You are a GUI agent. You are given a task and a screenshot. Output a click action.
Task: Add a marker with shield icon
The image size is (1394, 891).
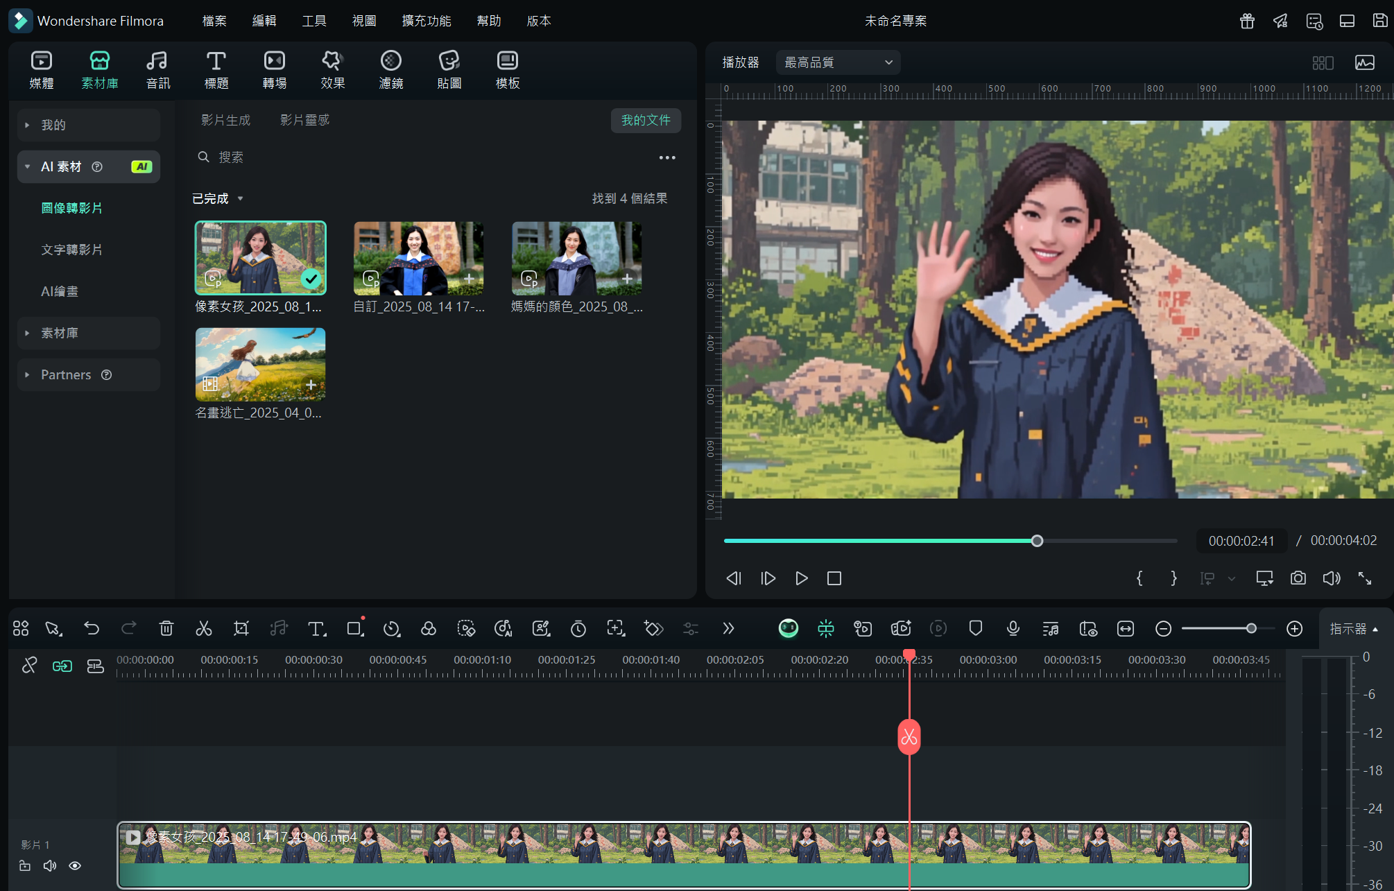[x=976, y=629]
